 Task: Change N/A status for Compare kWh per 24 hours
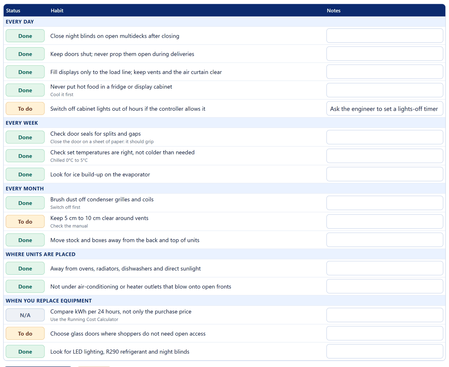click(25, 315)
